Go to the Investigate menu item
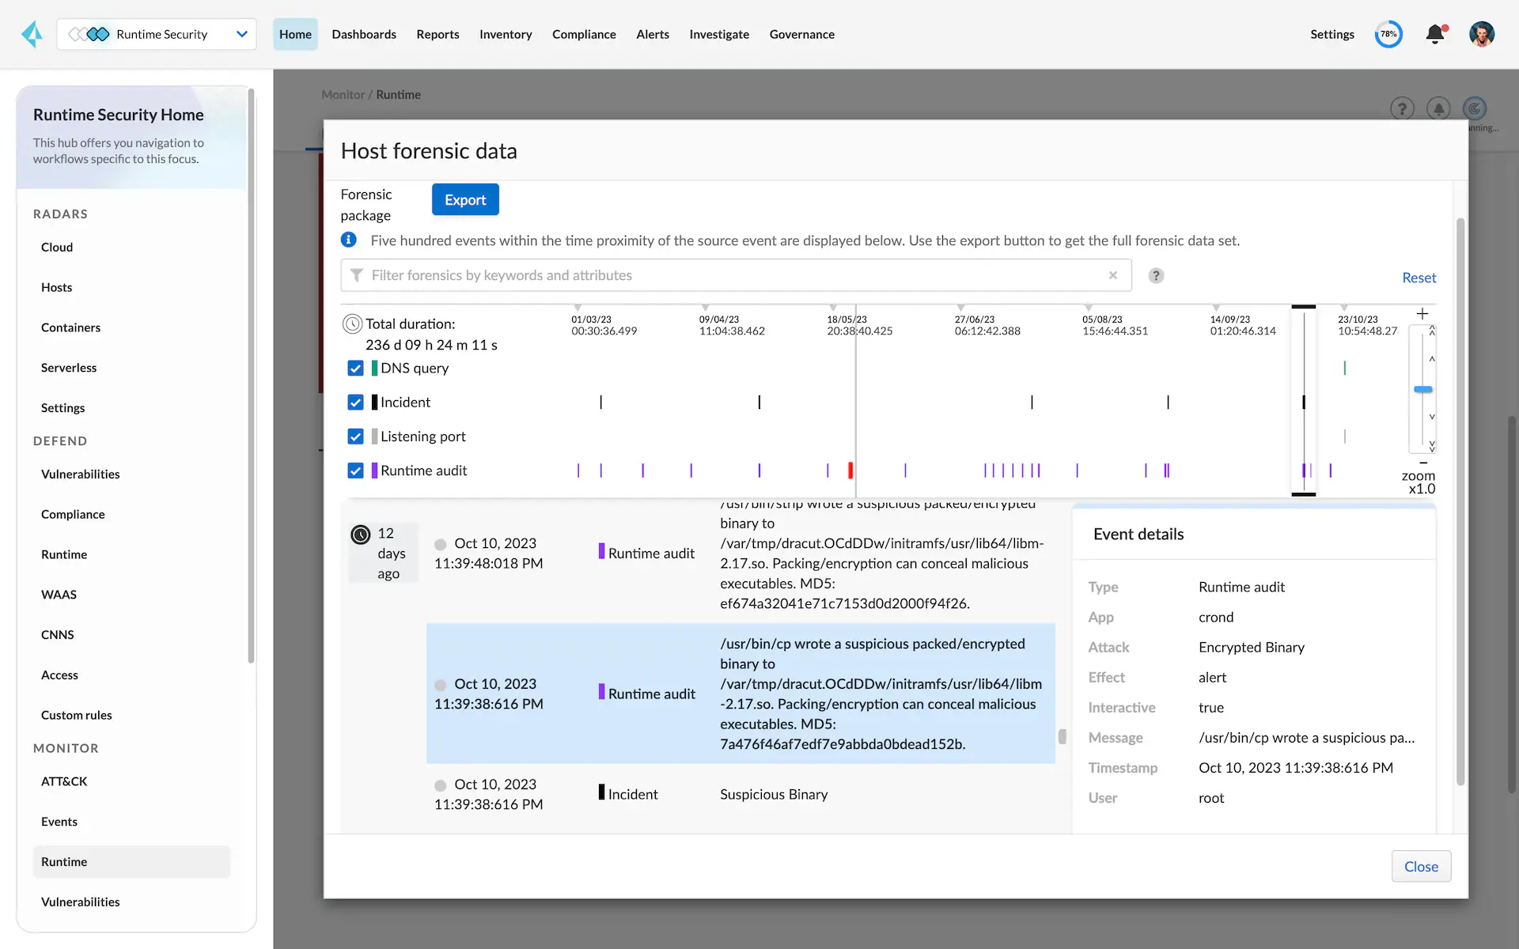The height and width of the screenshot is (949, 1519). (x=718, y=34)
